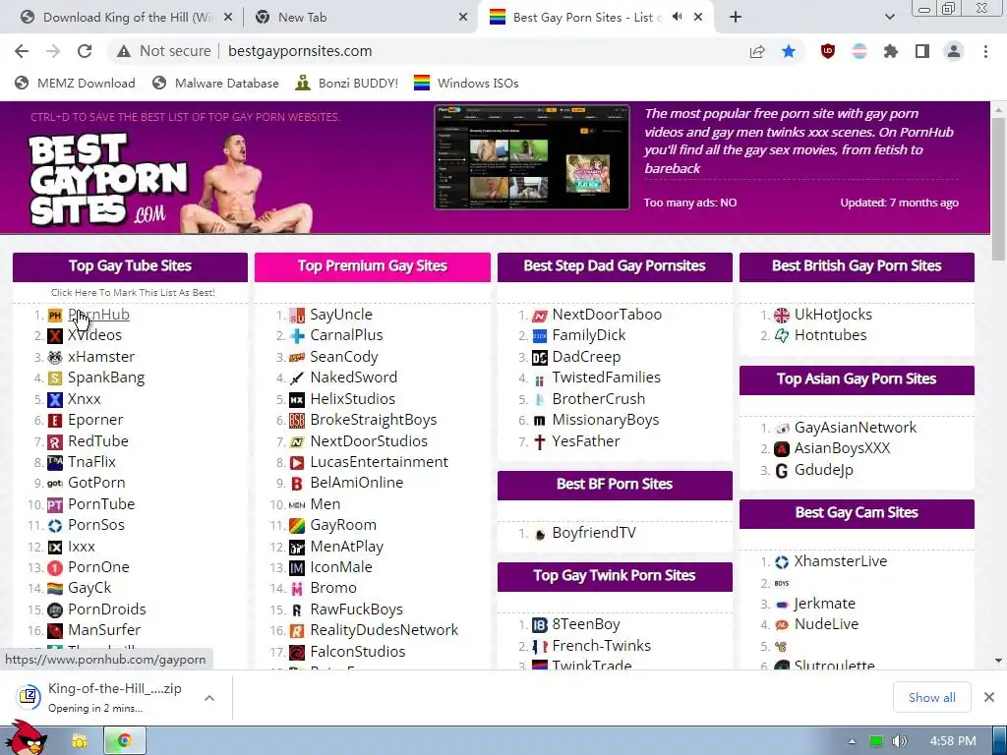Image resolution: width=1007 pixels, height=755 pixels.
Task: Open the uBlock Origin extension
Action: click(828, 51)
